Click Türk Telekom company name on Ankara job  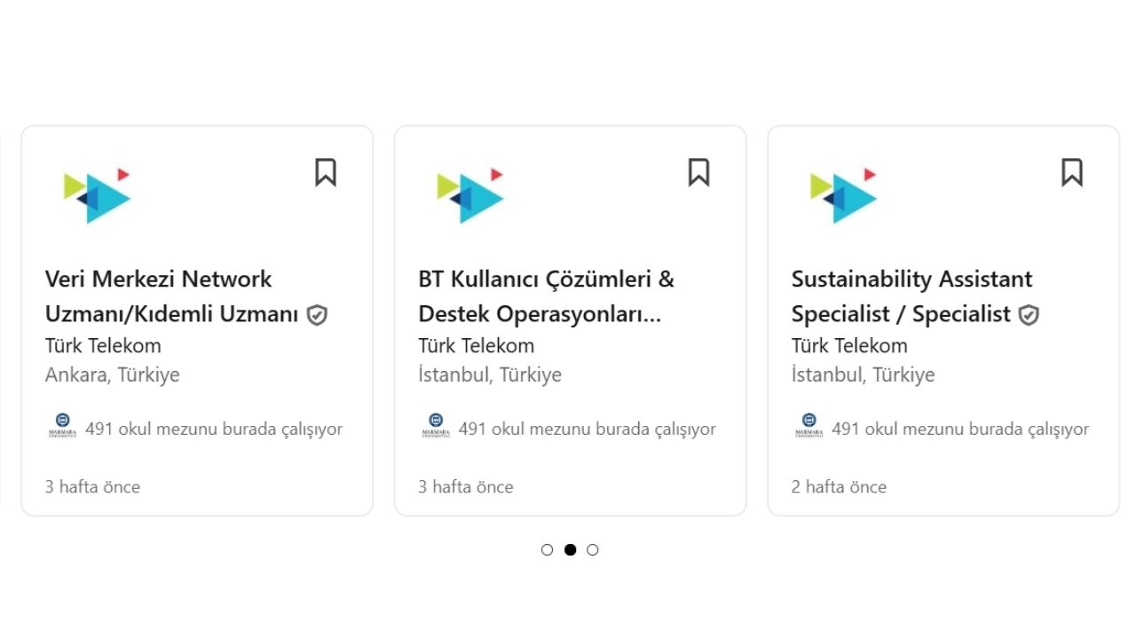103,345
